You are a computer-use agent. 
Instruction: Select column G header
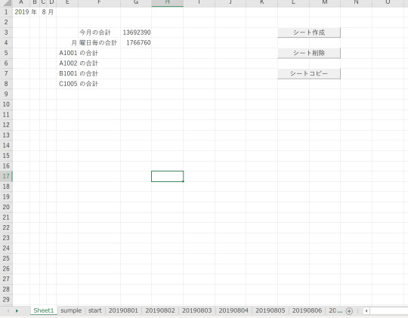pyautogui.click(x=136, y=2)
